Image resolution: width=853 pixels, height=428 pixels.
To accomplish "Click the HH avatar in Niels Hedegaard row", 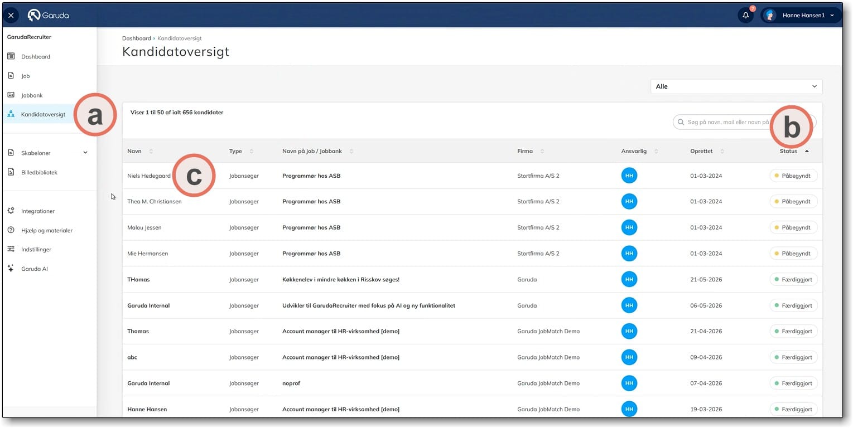I will pos(629,176).
